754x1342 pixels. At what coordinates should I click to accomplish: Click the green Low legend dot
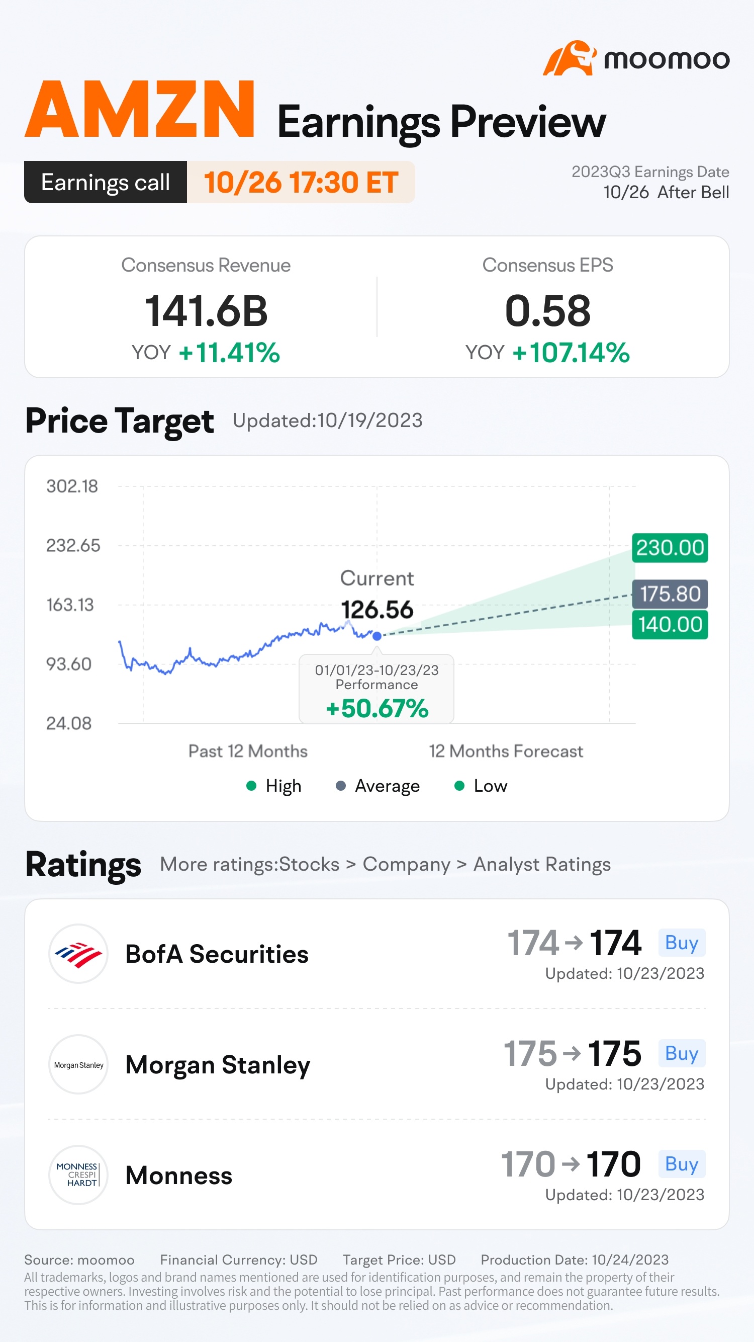click(x=459, y=786)
